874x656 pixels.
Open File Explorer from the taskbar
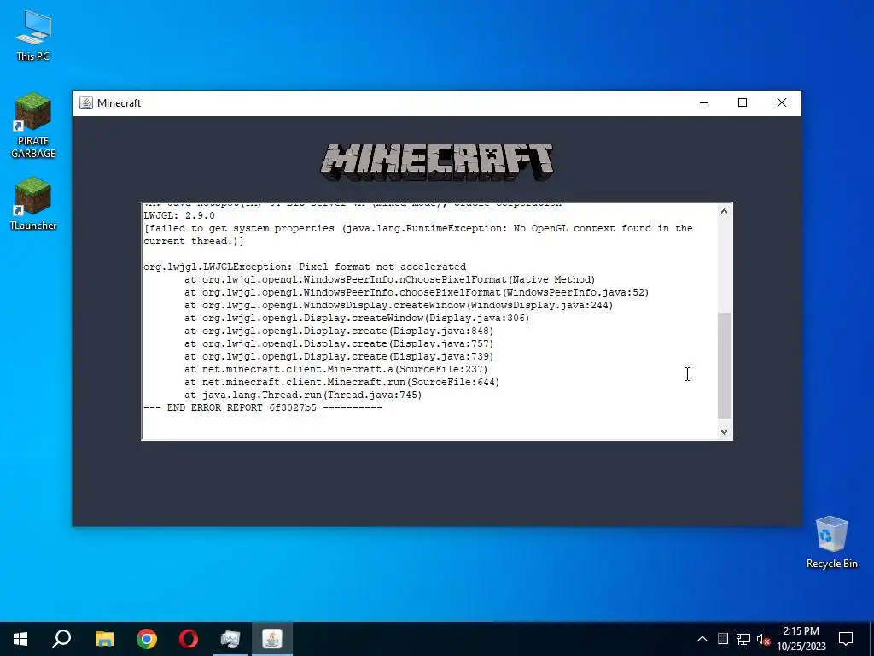[104, 639]
